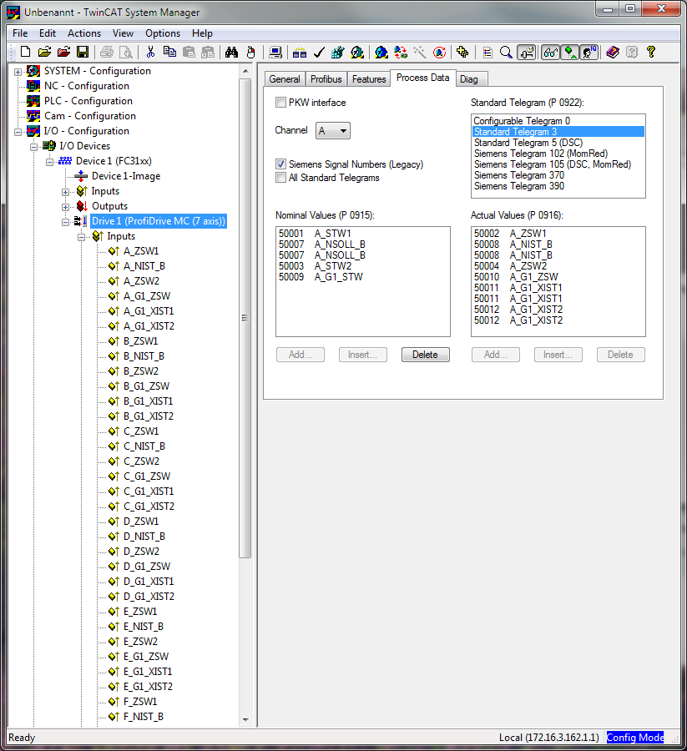Select 50010 A_G1_ZSW actual value
Viewport: 687px width, 751px height.
pos(558,277)
